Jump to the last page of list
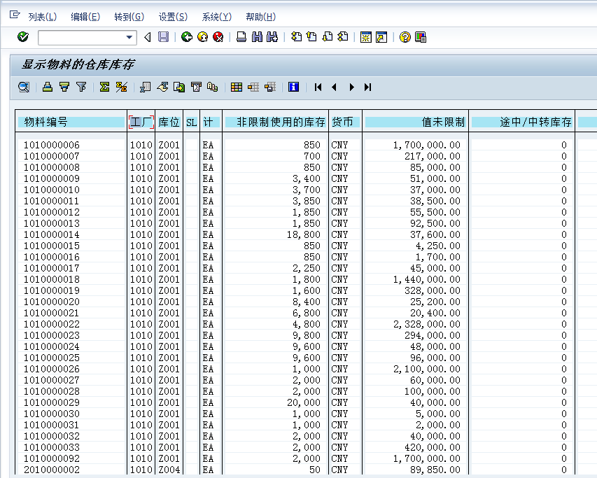 pos(367,87)
